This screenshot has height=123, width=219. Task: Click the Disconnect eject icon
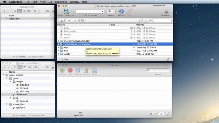pos(166,11)
